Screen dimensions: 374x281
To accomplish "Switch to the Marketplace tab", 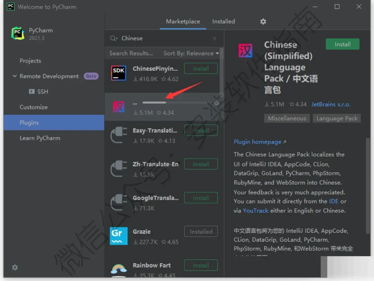I will [183, 22].
